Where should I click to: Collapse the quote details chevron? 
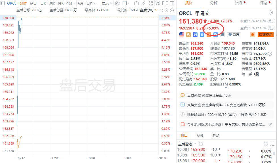point(226,87)
